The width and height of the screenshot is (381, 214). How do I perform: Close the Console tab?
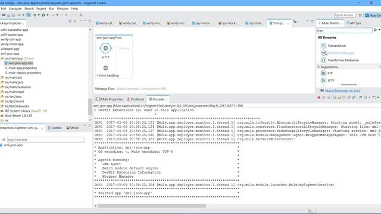[x=166, y=99]
